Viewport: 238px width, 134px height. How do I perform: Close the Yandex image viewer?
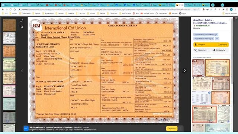235,18
